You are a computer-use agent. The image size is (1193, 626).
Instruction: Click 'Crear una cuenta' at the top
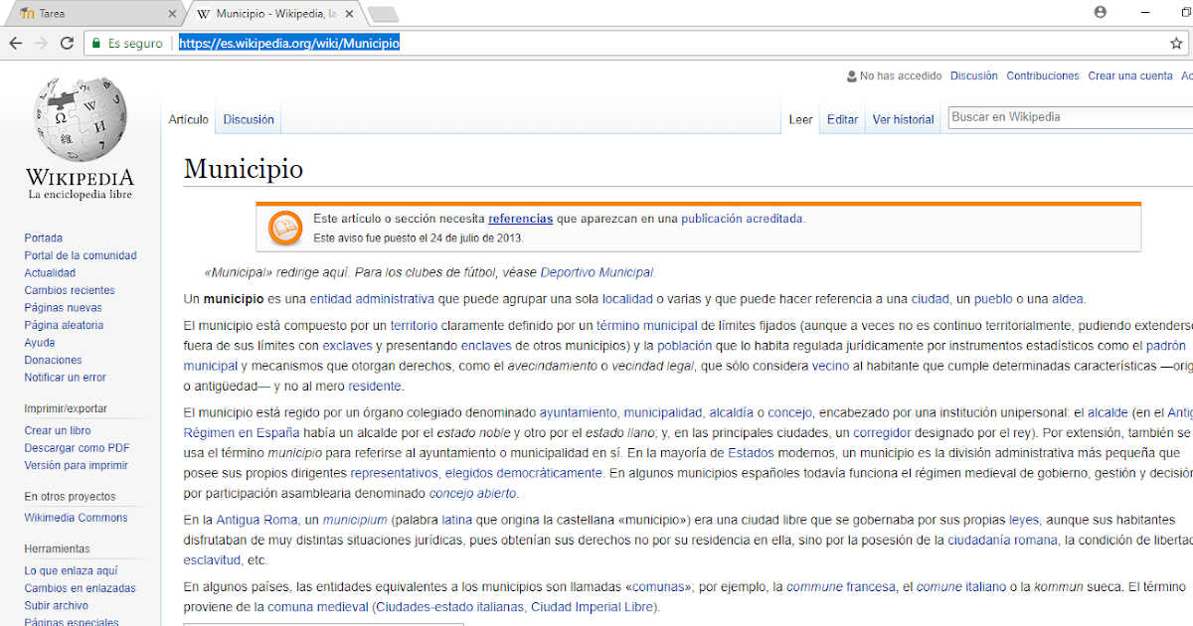[1130, 76]
